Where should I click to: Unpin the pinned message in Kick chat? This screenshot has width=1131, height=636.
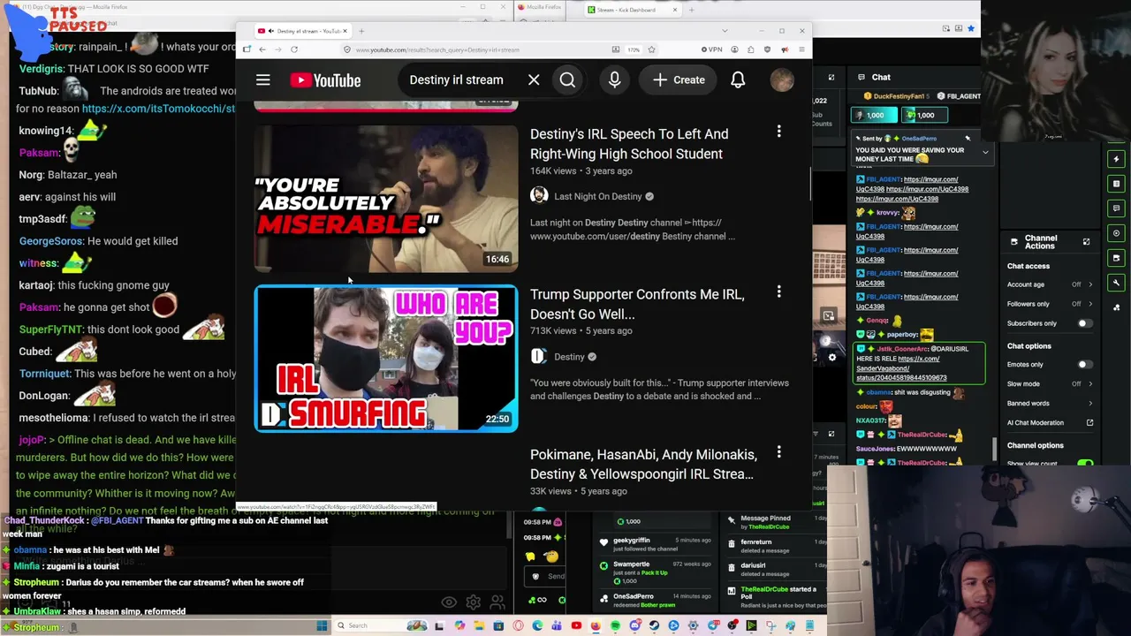pos(968,139)
